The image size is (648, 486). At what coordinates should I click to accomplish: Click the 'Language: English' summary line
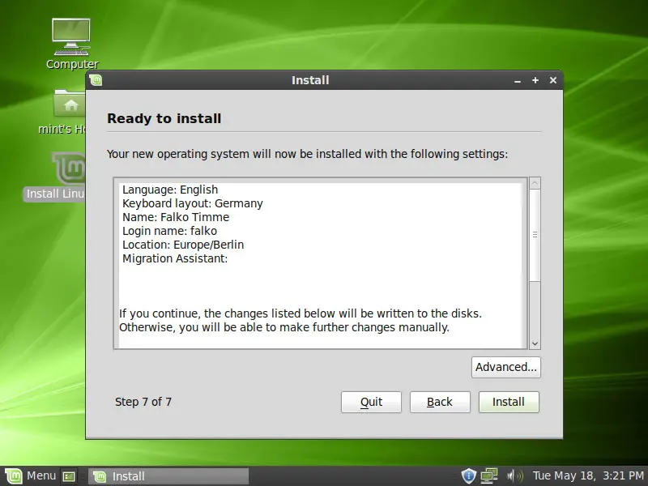click(x=170, y=190)
